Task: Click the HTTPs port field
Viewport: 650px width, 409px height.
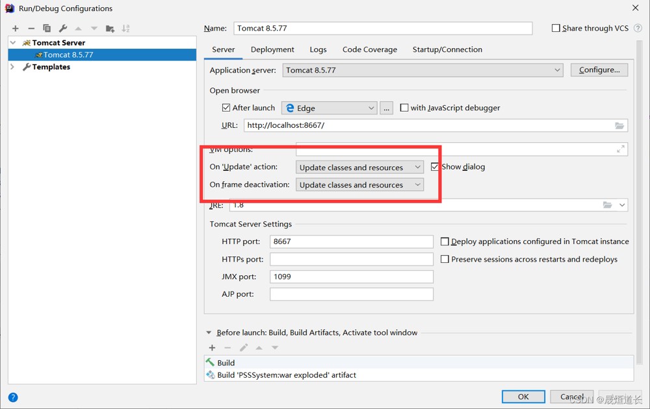Action: [352, 259]
